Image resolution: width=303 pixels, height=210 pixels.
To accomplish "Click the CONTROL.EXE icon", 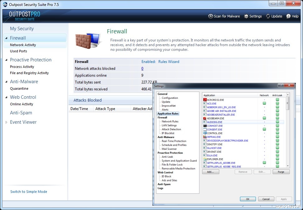I will (x=205, y=133).
